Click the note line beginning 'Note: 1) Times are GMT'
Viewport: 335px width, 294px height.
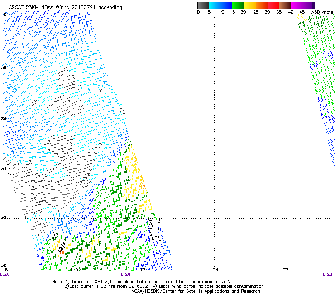click(141, 282)
